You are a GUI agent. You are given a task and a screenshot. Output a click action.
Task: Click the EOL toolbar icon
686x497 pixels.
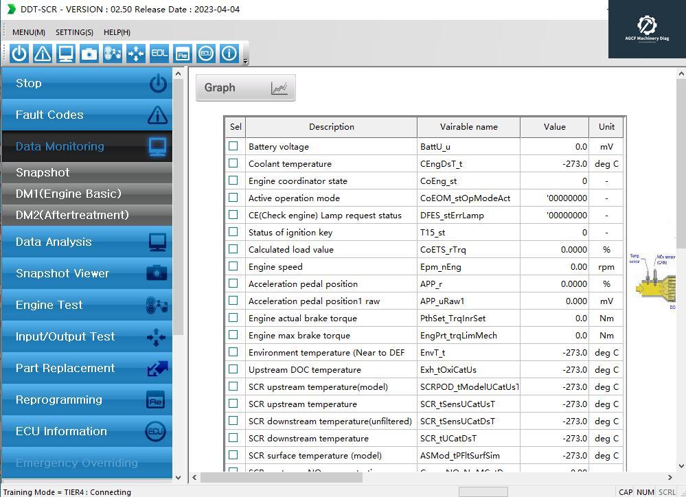pos(159,54)
